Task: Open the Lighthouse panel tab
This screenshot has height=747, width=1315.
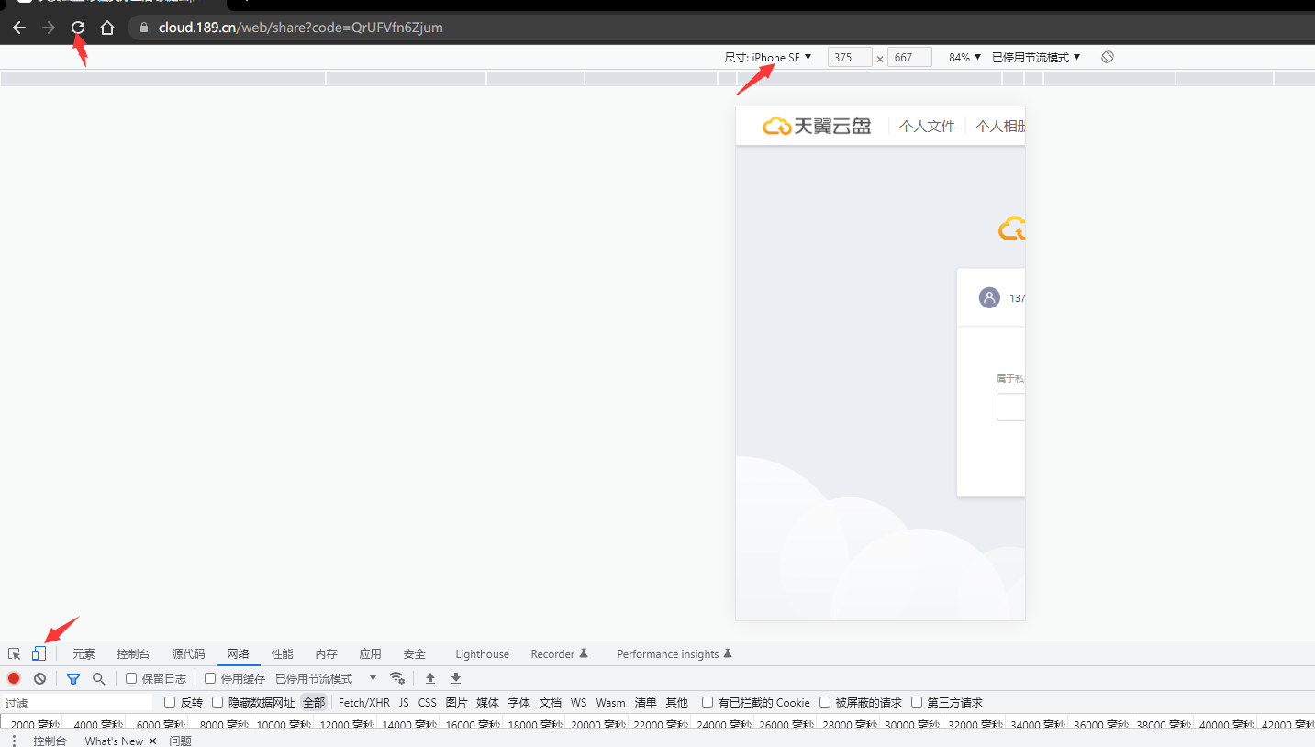Action: (x=482, y=652)
